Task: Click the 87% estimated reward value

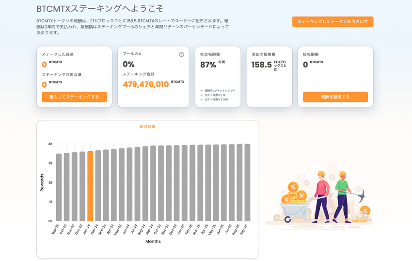Action: 208,65
